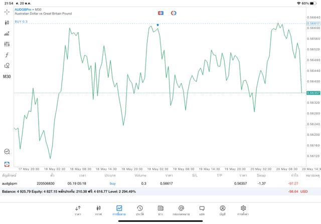
Task: Open the ประวัติ history tab icon
Action: [x=139, y=209]
